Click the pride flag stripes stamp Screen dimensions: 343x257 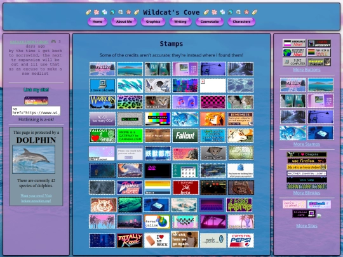(x=158, y=187)
